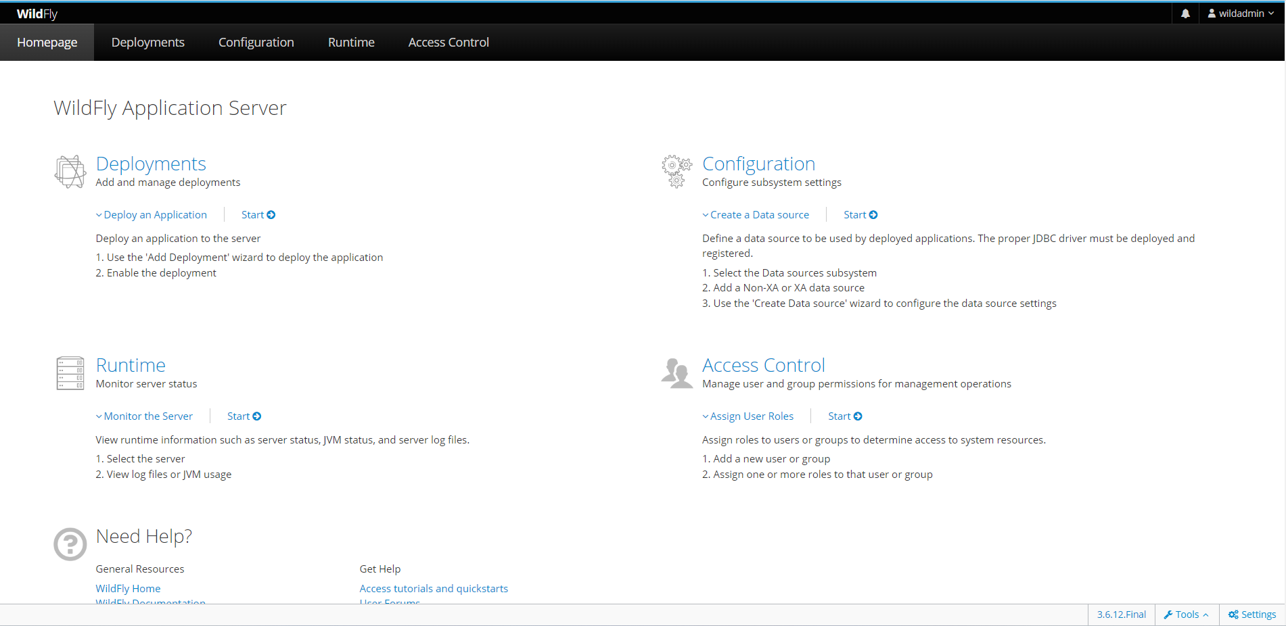Screen dimensions: 1286x626
Task: Click the 'Assign roles to users or groups' description
Action: tap(874, 440)
